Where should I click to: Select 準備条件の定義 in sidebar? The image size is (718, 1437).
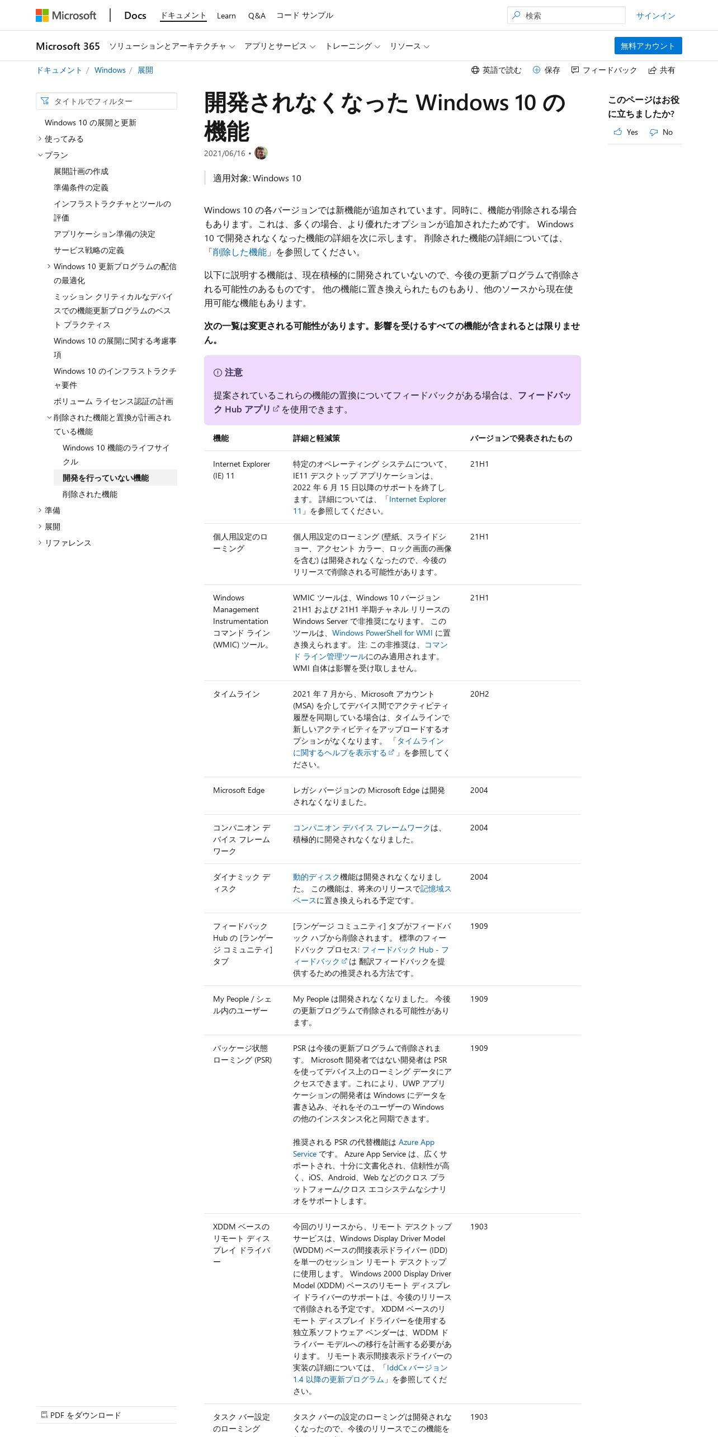pyautogui.click(x=81, y=187)
